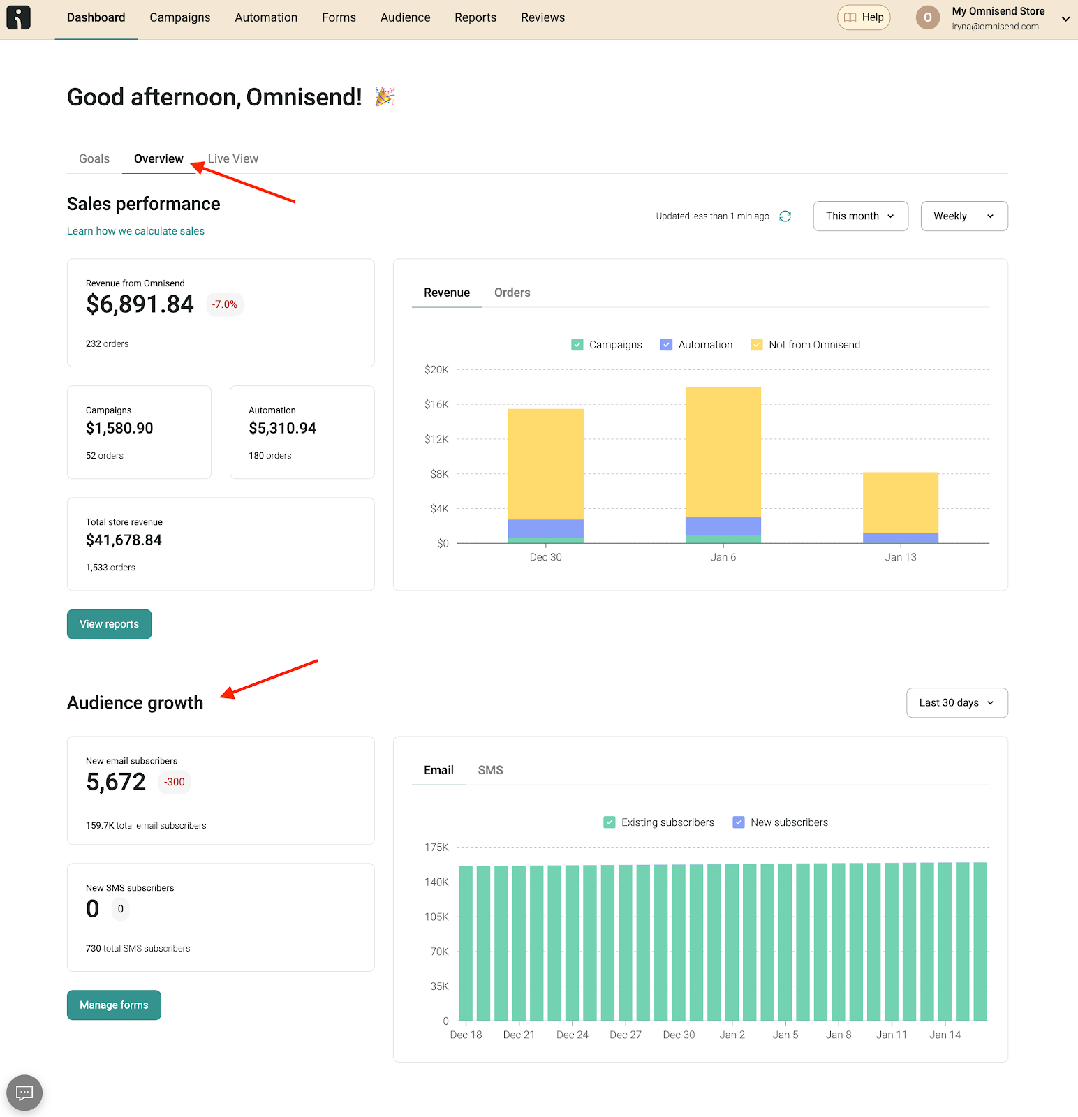Image resolution: width=1078 pixels, height=1117 pixels.
Task: Open the Weekly interval dropdown
Action: [x=964, y=216]
